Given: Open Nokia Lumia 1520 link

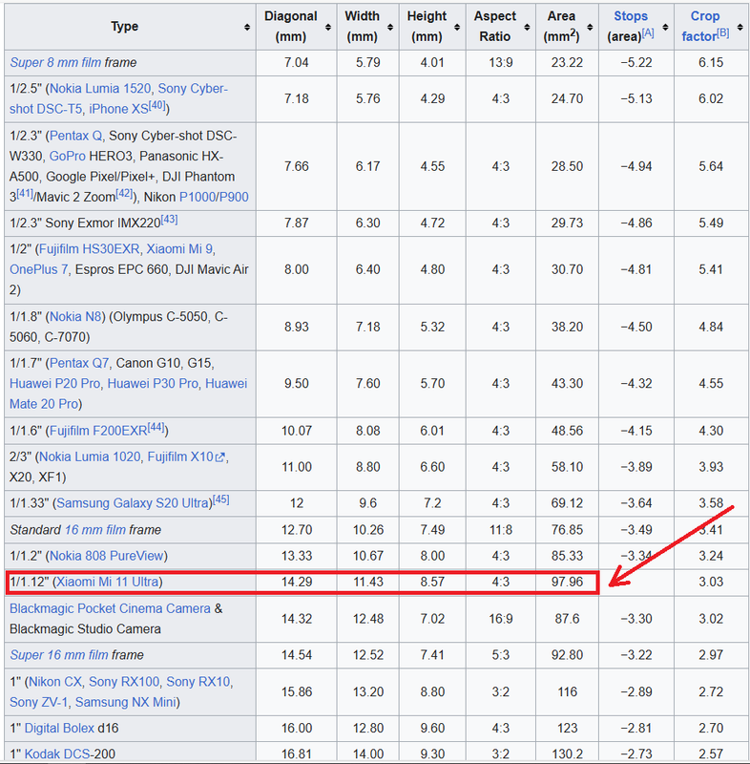Looking at the screenshot, I should 100,89.
